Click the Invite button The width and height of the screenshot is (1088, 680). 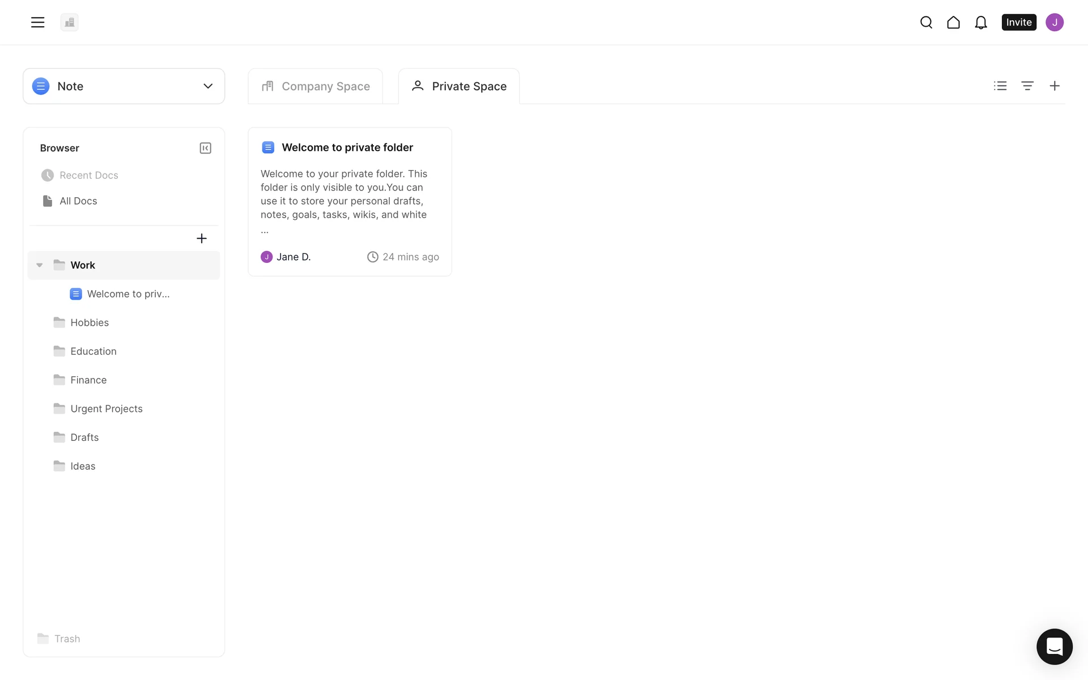[1018, 22]
